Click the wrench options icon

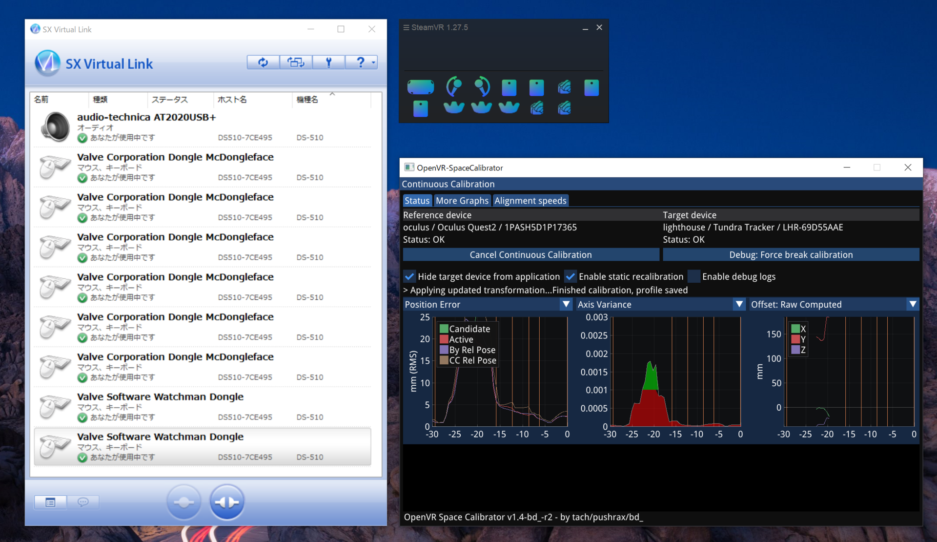328,62
